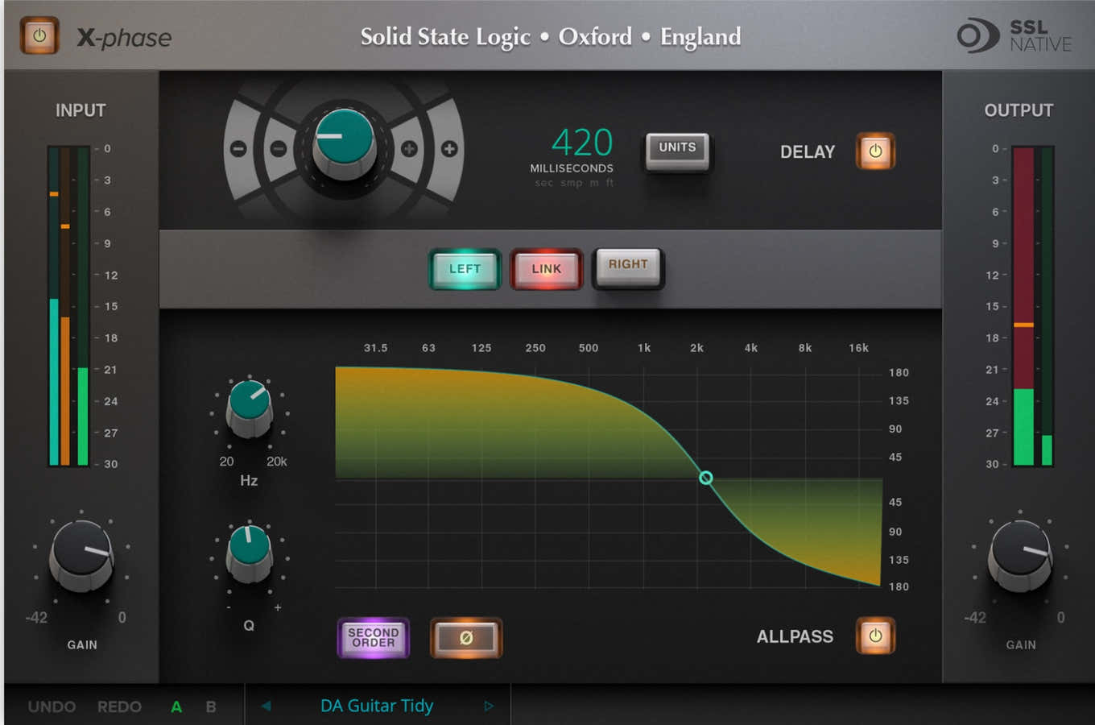The image size is (1095, 725).
Task: Click the teal delay time knob
Action: point(344,143)
